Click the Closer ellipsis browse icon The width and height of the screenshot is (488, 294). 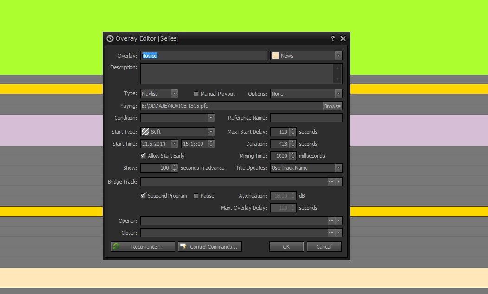tap(331, 233)
